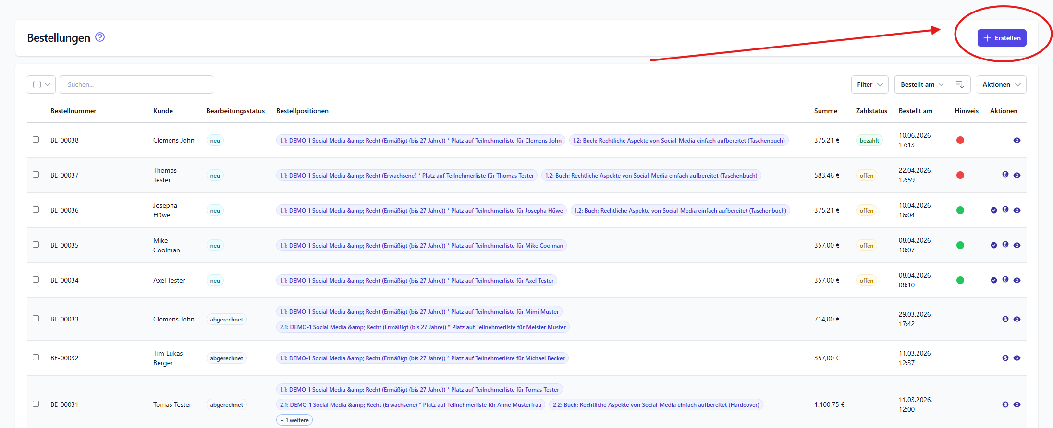
Task: Click the red Hinweis dot for BE-00038
Action: tap(960, 140)
